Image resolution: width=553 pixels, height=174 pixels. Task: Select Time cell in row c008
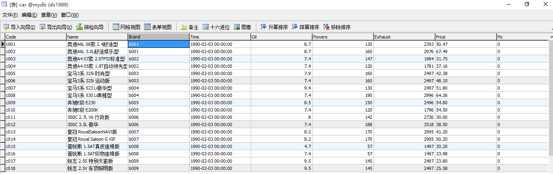220,95
